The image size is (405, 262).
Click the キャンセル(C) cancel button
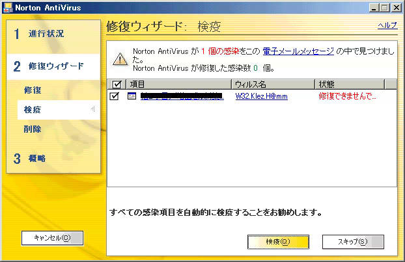[x=52, y=238]
